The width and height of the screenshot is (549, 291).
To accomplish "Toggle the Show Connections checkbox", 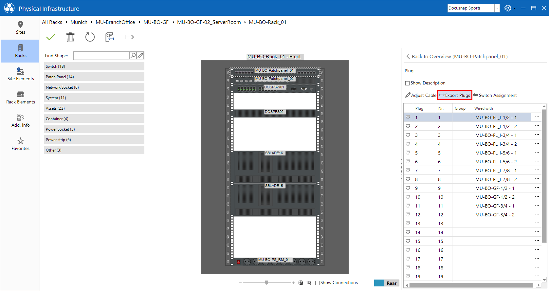I will tap(317, 283).
